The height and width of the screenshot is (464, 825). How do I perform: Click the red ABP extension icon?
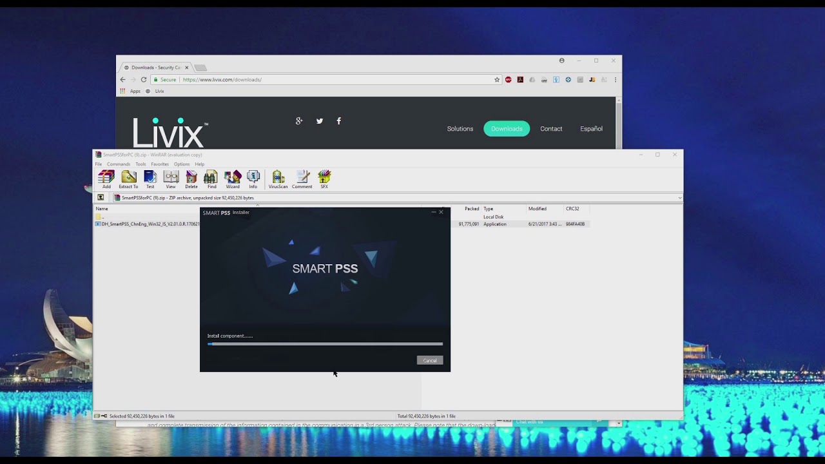pyautogui.click(x=509, y=80)
